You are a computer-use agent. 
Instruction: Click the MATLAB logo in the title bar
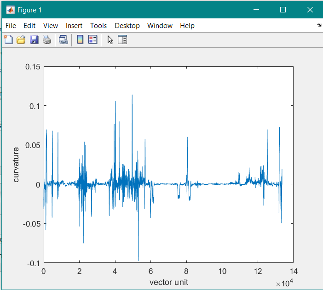coord(10,10)
